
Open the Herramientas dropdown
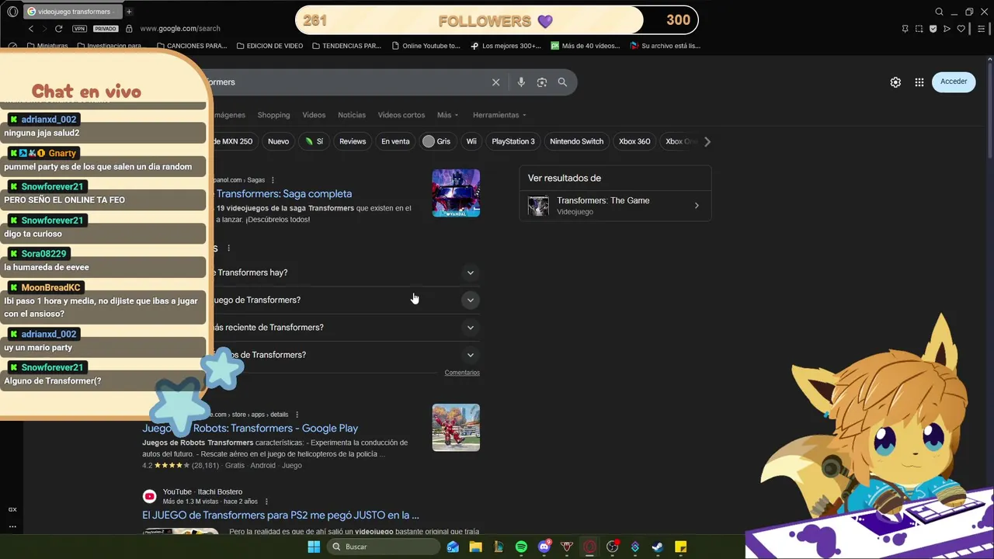click(x=499, y=115)
